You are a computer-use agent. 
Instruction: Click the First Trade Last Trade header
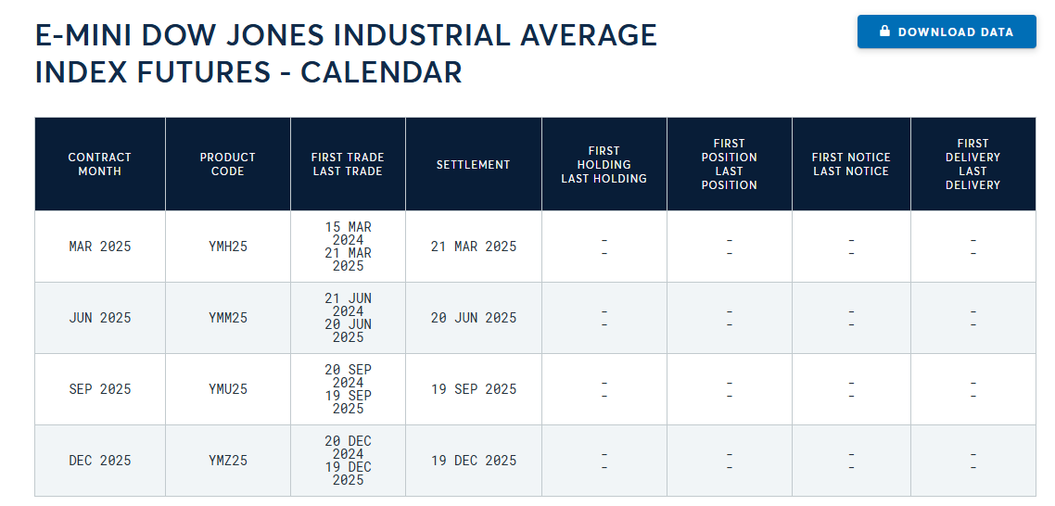pyautogui.click(x=348, y=164)
